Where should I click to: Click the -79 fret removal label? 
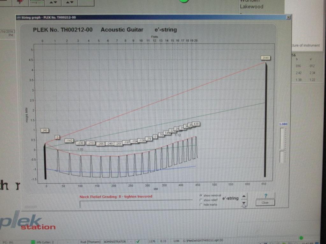(x=149, y=139)
